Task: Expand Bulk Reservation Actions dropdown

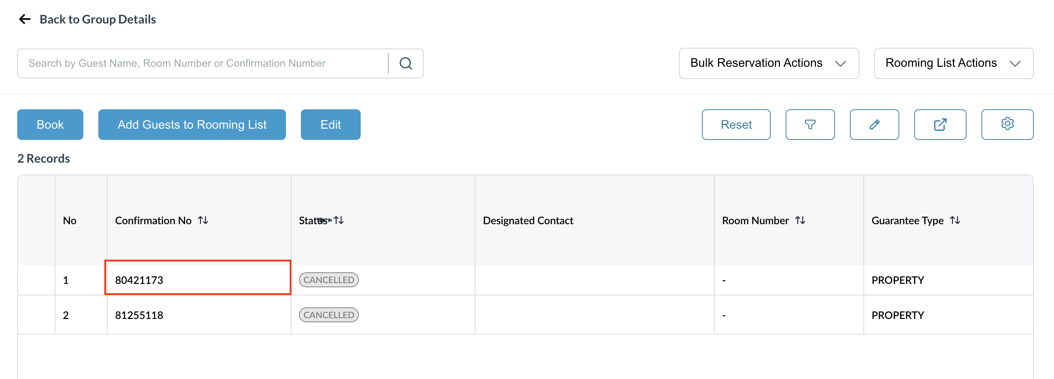Action: (x=768, y=63)
